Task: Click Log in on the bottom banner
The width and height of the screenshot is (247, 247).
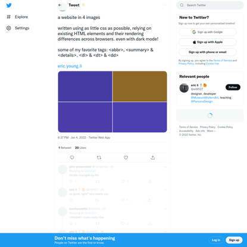Action: [x=216, y=240]
